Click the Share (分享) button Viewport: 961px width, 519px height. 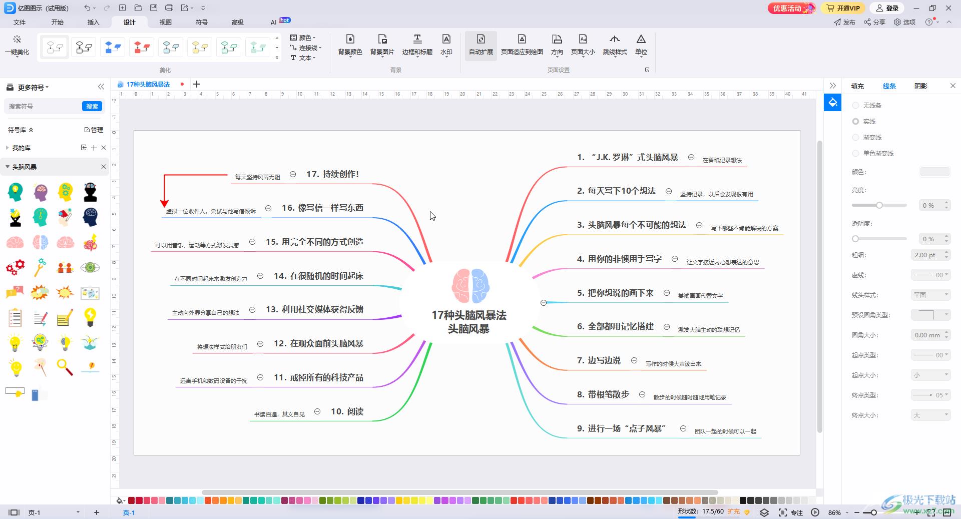coord(874,22)
